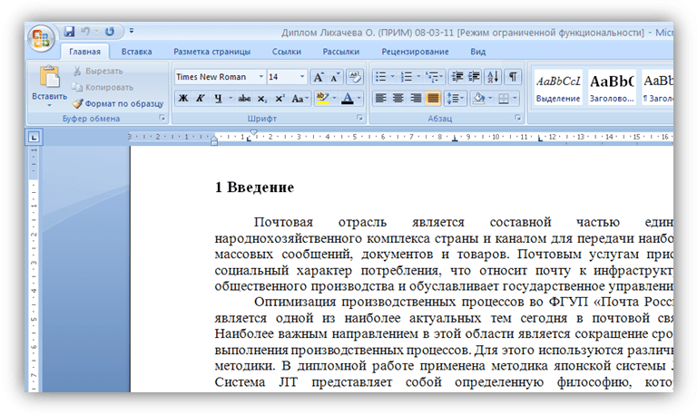This screenshot has height=414, width=697.
Task: Repeat action using the quick access redo icon
Action: pos(109,31)
